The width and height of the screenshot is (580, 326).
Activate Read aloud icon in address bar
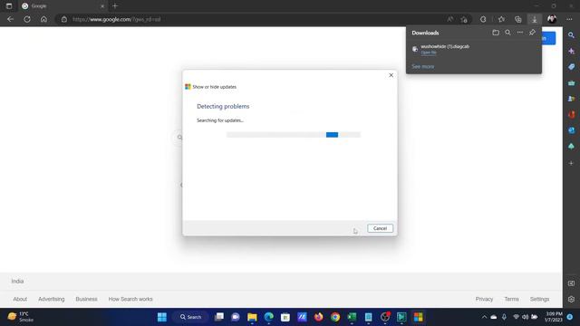pos(450,19)
